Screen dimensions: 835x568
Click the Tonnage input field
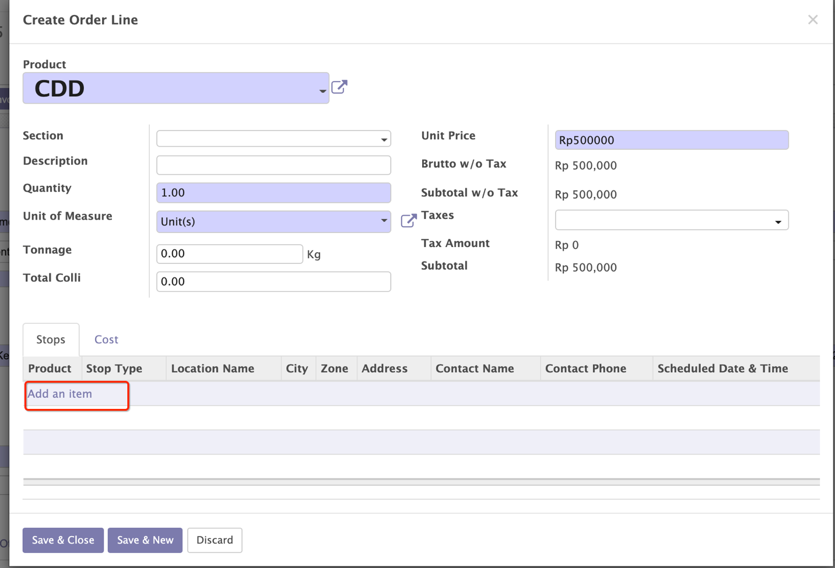coord(230,254)
